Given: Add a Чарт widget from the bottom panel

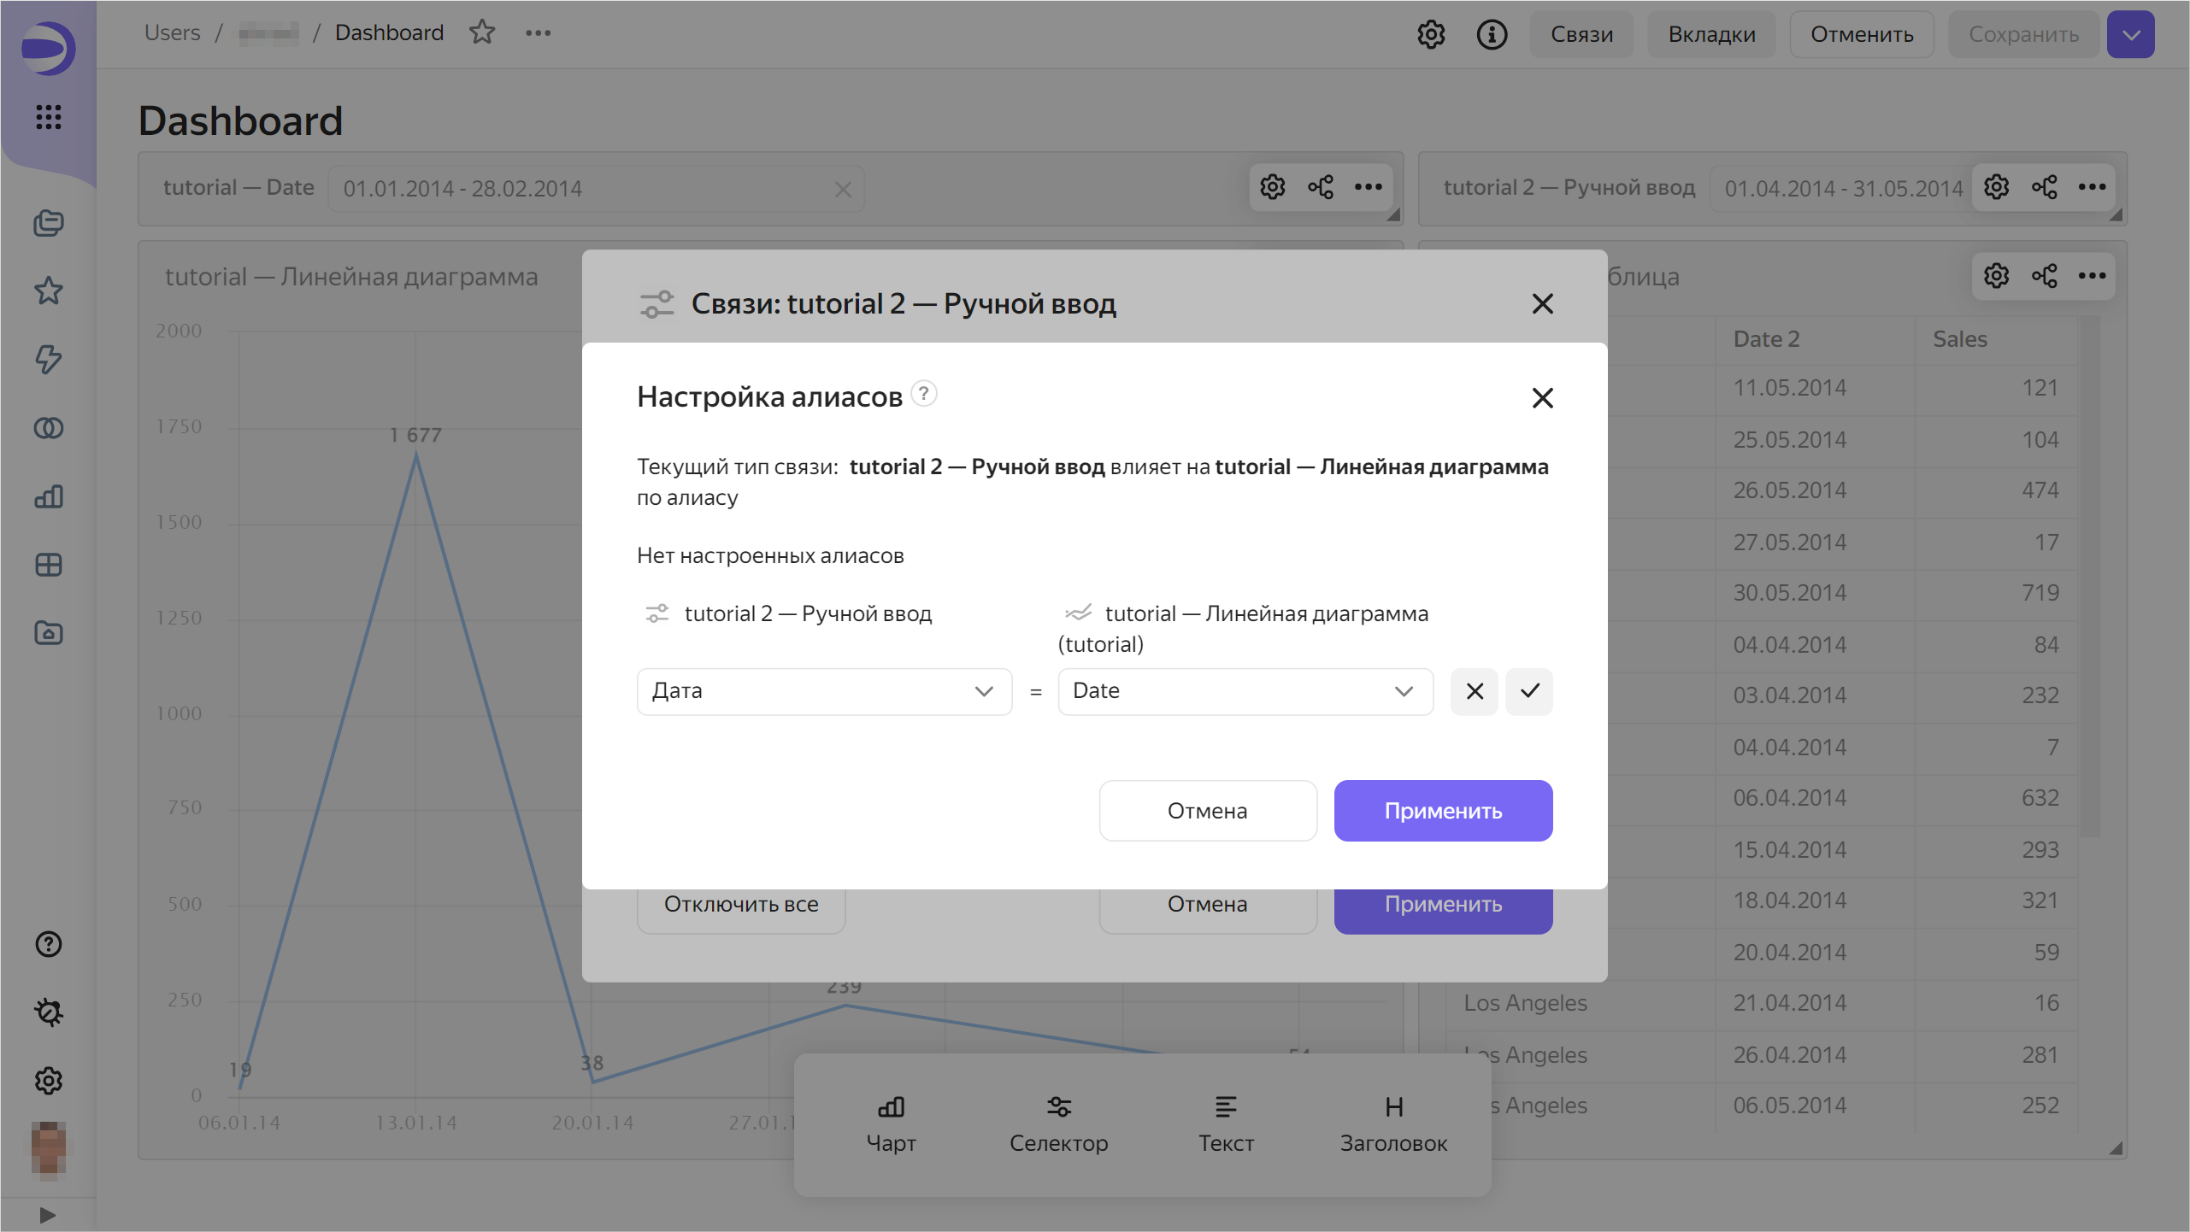Looking at the screenshot, I should tap(891, 1124).
